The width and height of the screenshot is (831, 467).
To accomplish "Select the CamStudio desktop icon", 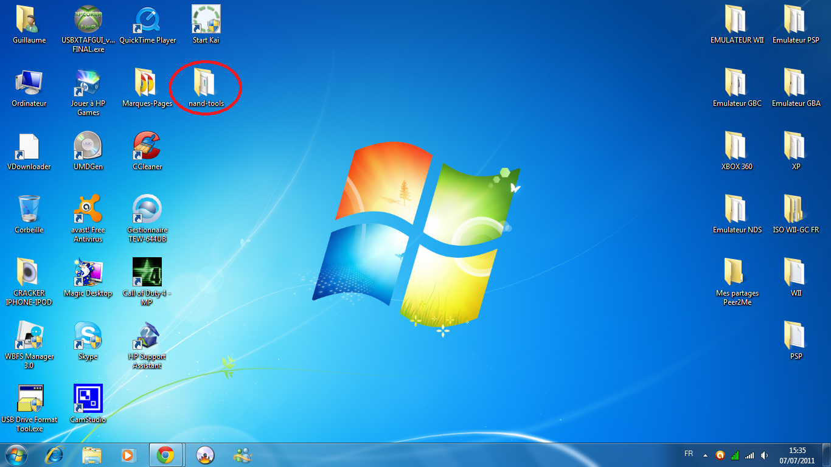I will click(88, 404).
